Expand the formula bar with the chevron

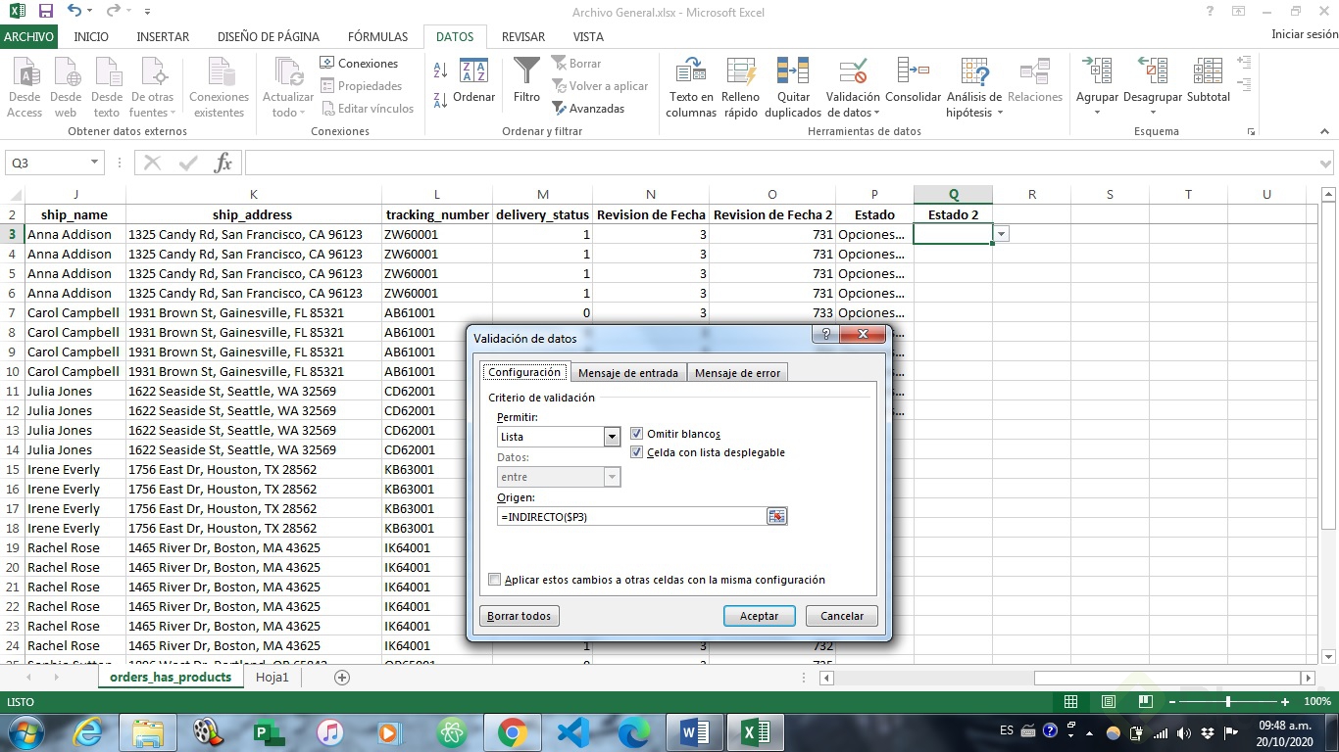coord(1327,163)
